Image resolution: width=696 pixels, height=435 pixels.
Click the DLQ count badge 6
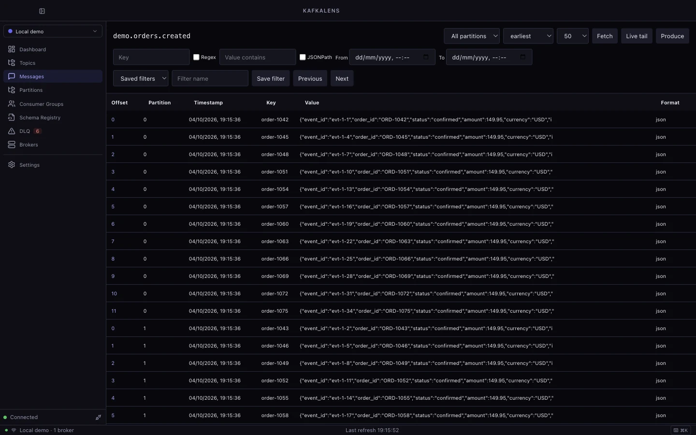(x=38, y=131)
